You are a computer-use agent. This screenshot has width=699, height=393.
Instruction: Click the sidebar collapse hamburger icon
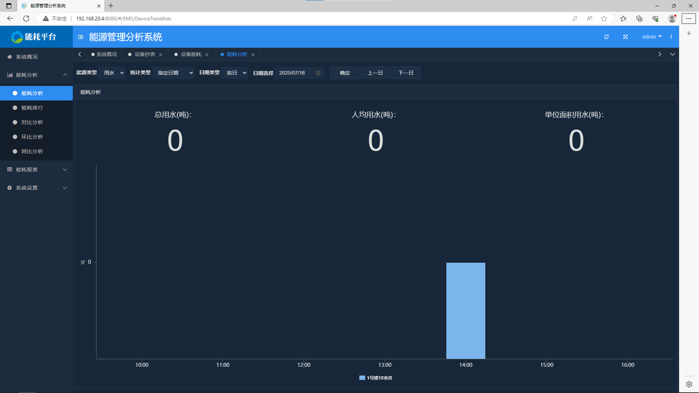click(x=80, y=37)
